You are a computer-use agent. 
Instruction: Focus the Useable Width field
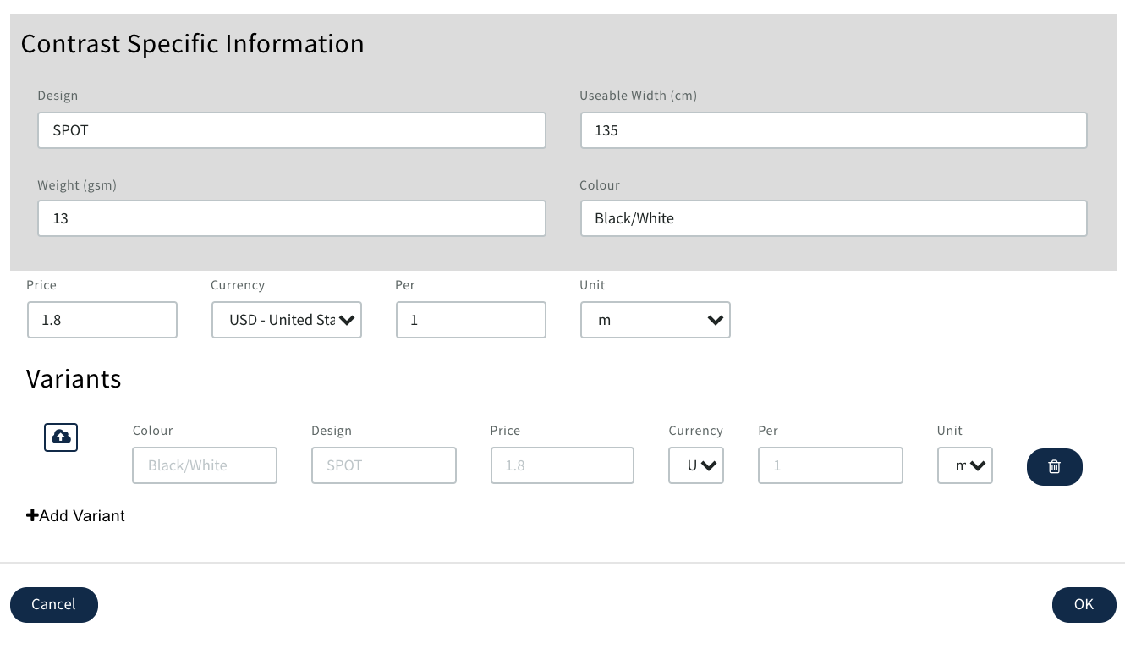[x=832, y=130]
